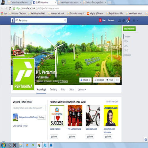This screenshot has width=148, height=148.
Task: Click the Beranda link in the header
Action: pyautogui.click(x=111, y=20)
